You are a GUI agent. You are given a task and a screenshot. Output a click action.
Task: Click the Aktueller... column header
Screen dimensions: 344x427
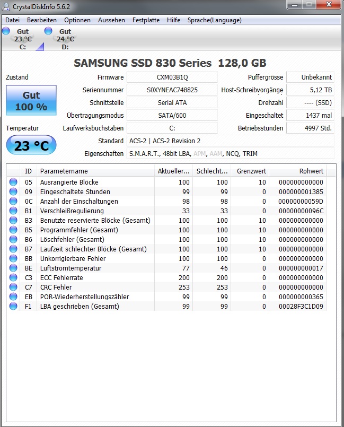tap(174, 171)
